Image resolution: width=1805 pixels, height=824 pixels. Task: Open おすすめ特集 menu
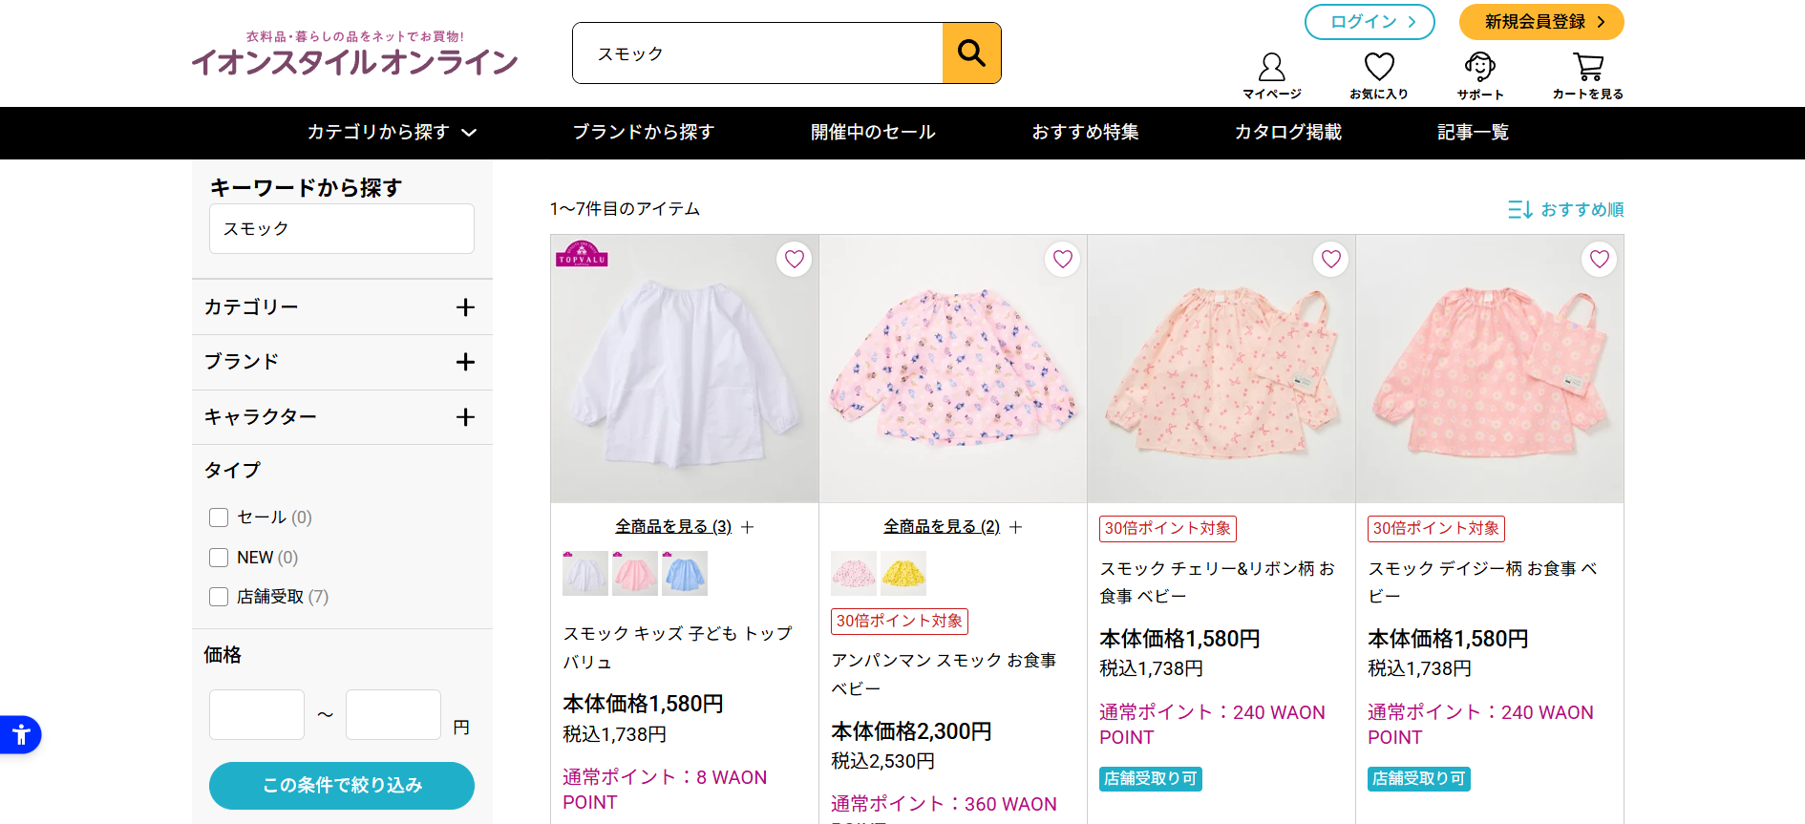click(x=1085, y=133)
